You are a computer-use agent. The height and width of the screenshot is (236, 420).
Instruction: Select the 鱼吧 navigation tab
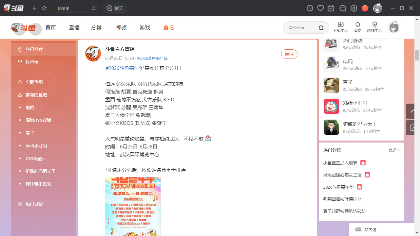[x=168, y=28]
